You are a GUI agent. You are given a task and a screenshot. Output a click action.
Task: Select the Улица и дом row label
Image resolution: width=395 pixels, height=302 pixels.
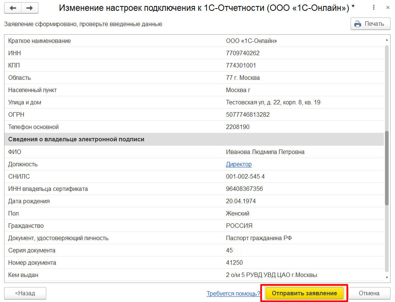[x=25, y=103]
